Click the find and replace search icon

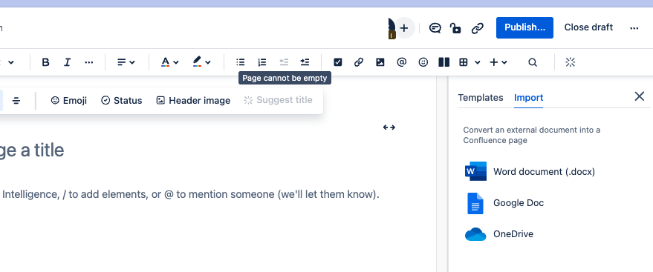(533, 62)
